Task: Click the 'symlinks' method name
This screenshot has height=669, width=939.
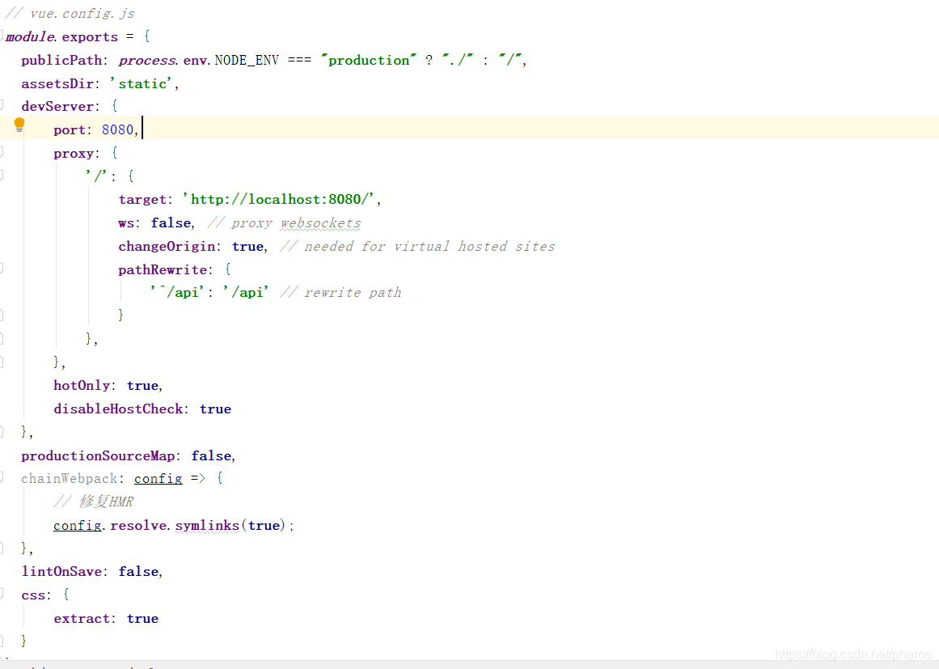Action: tap(206, 525)
